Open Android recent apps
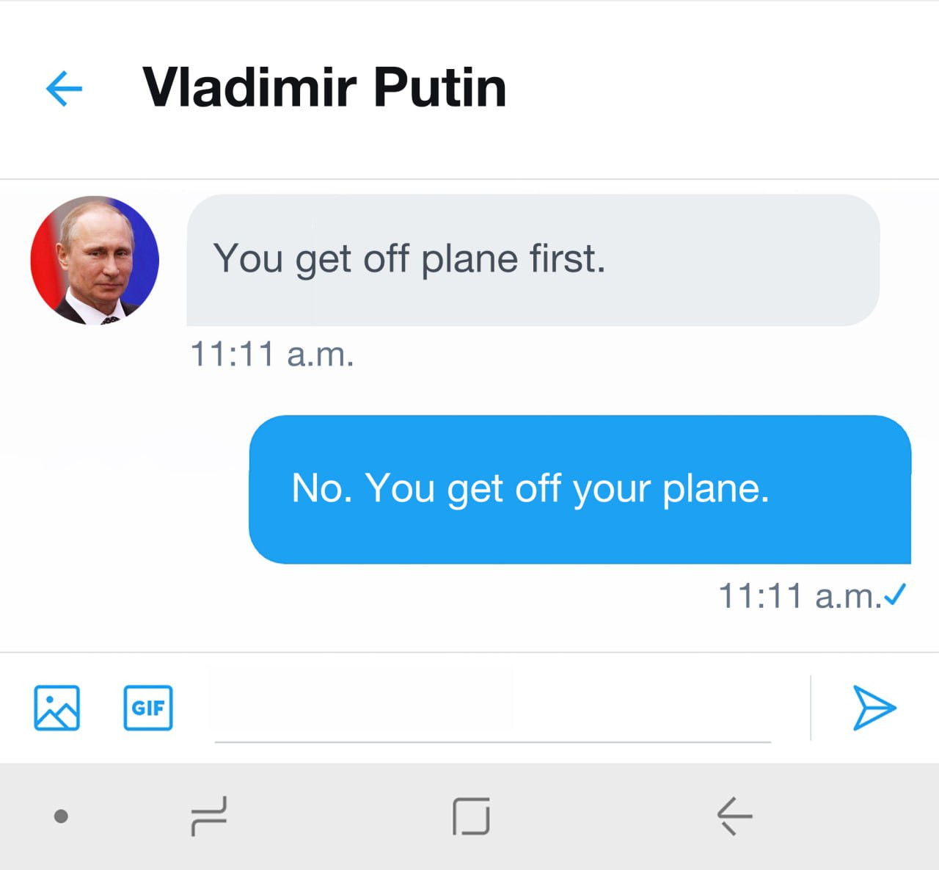 (209, 816)
